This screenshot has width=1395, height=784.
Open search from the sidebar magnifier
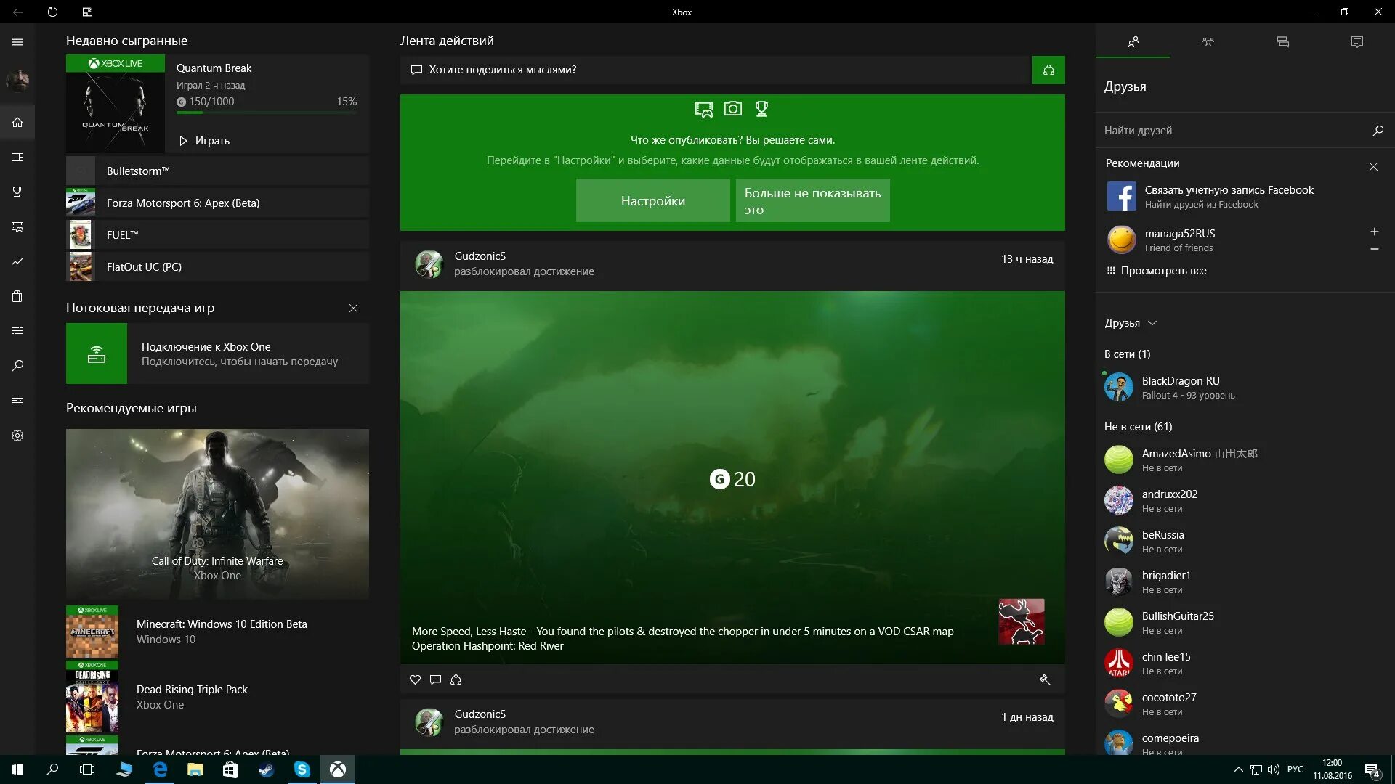[x=17, y=366]
